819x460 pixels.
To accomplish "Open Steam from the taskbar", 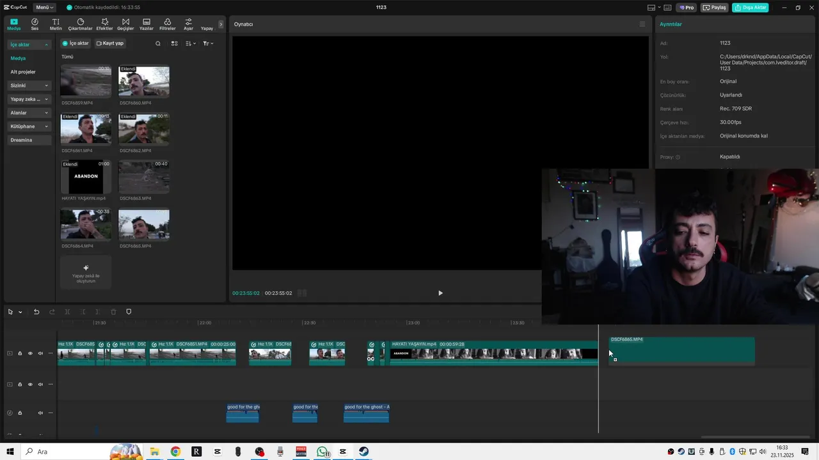I will coord(363,452).
